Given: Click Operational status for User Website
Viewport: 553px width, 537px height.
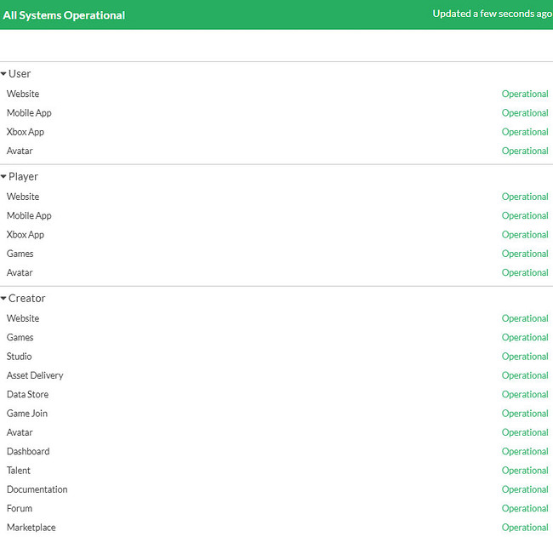Looking at the screenshot, I should (x=525, y=94).
